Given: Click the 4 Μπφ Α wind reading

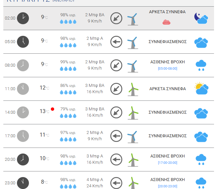Looking at the screenshot, I should pos(95,180).
